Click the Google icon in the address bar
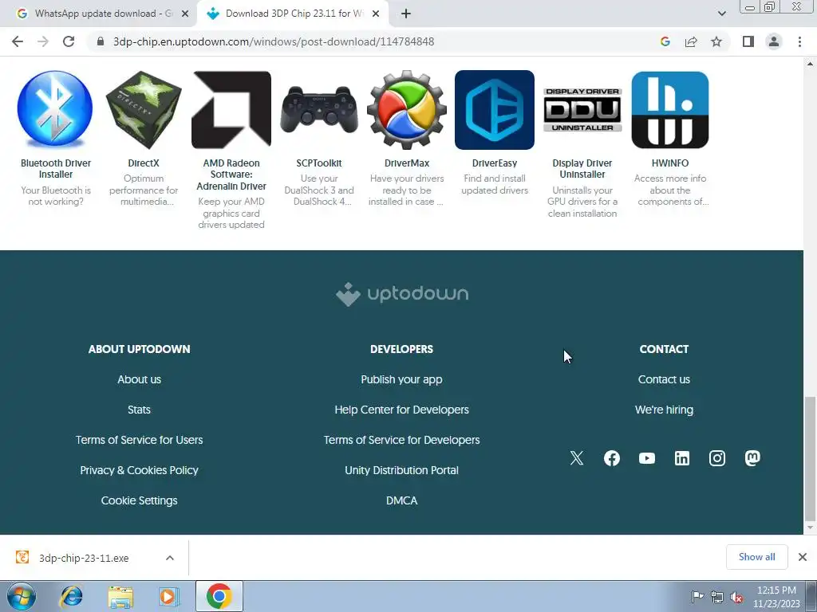The width and height of the screenshot is (817, 612). click(665, 41)
